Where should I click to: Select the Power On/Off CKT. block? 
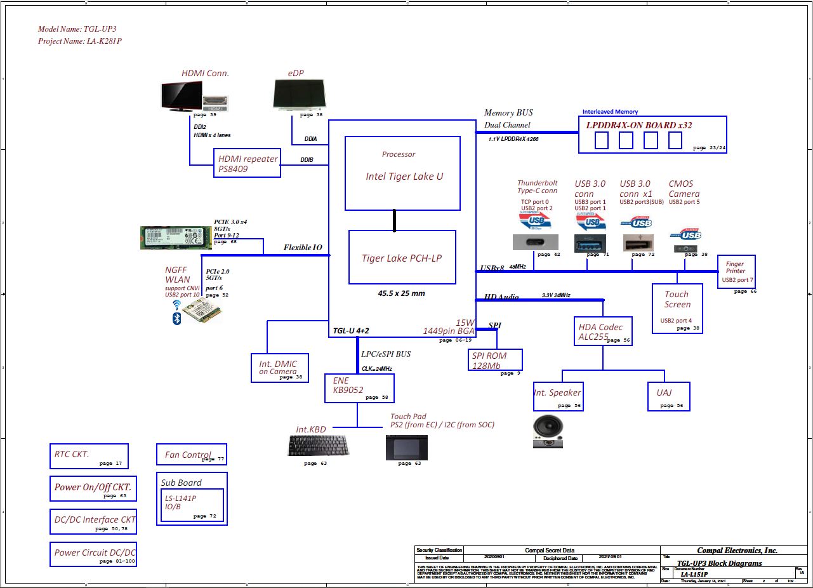pos(93,489)
